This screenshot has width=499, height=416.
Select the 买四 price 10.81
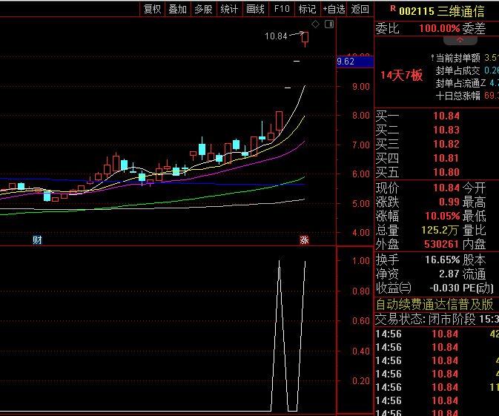coord(446,158)
